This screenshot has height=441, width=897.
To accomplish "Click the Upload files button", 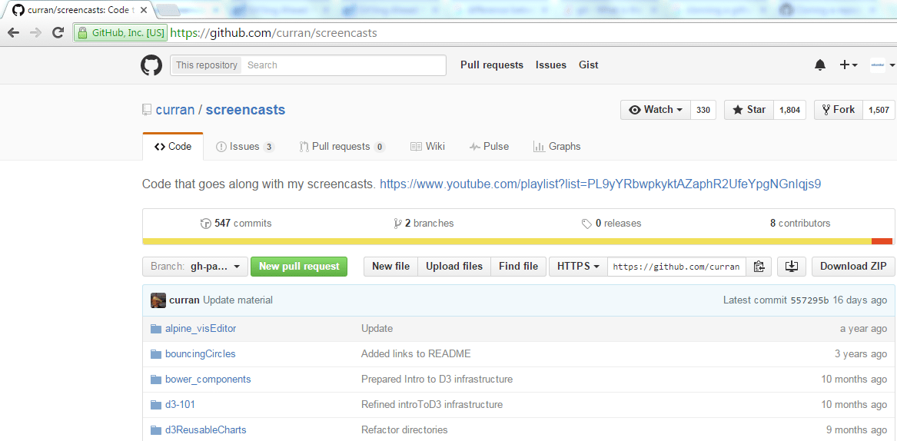I will coord(454,267).
